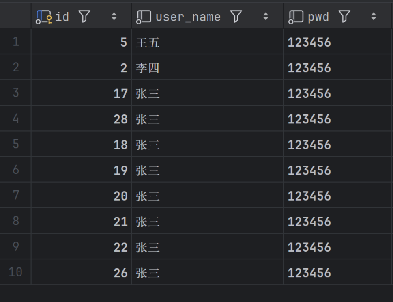Click the pwd cell in id 18 row

[338, 144]
